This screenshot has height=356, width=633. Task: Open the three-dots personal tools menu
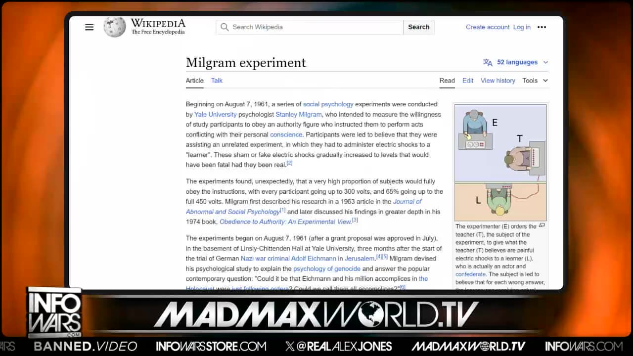pyautogui.click(x=542, y=27)
